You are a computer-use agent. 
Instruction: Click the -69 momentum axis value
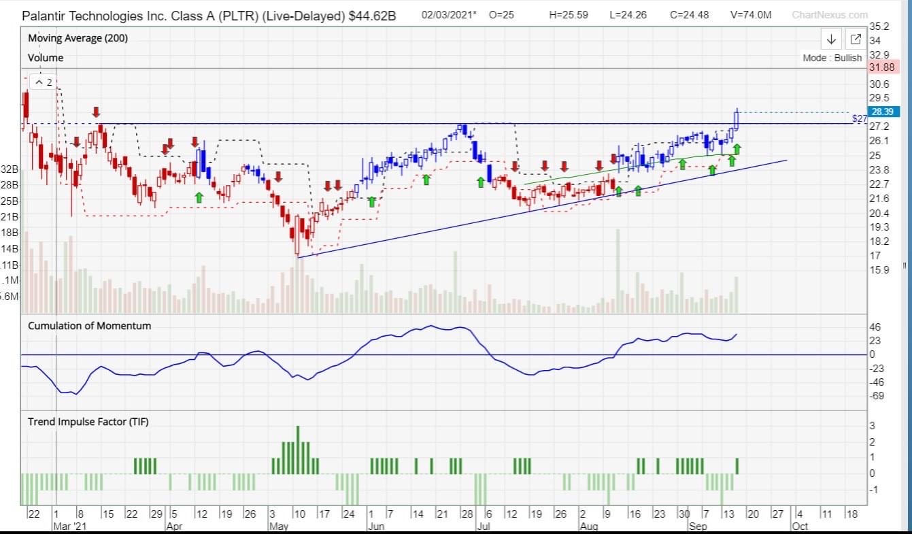pos(877,395)
